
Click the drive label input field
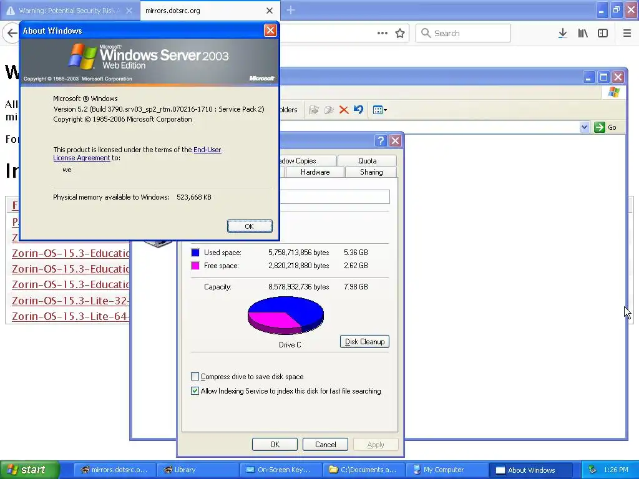click(334, 196)
